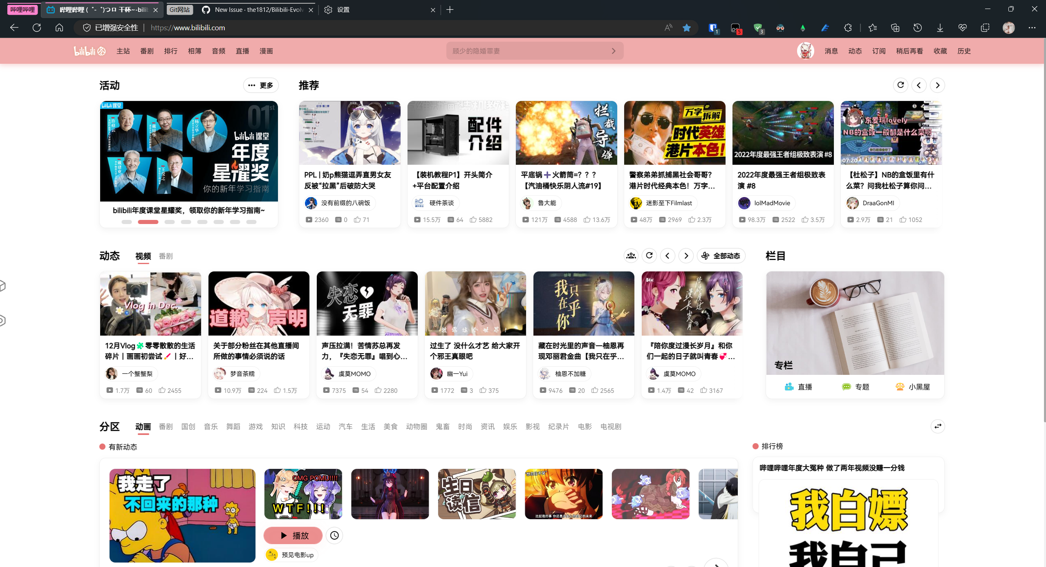Open 收藏 in header

click(x=940, y=51)
